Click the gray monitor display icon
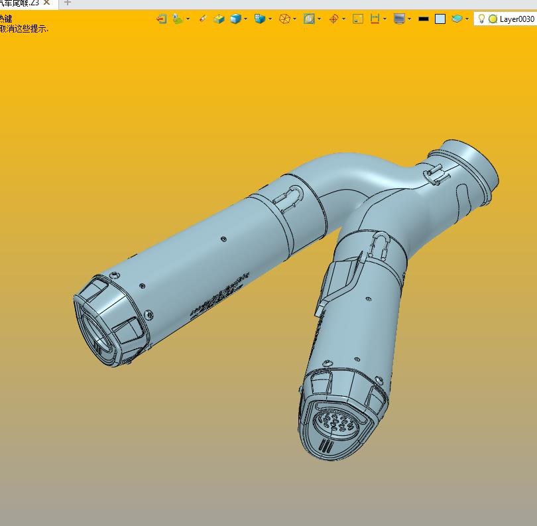The image size is (537, 526). point(399,19)
